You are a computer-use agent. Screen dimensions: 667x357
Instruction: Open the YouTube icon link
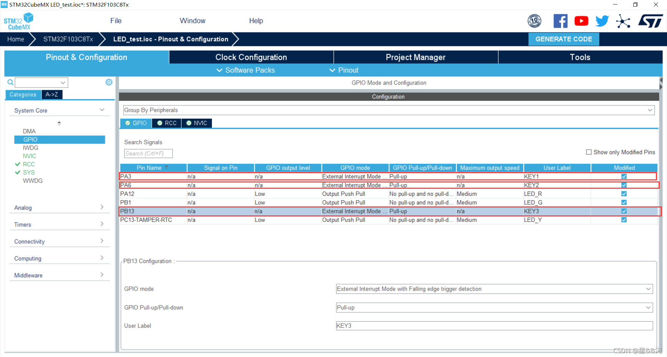(x=581, y=21)
